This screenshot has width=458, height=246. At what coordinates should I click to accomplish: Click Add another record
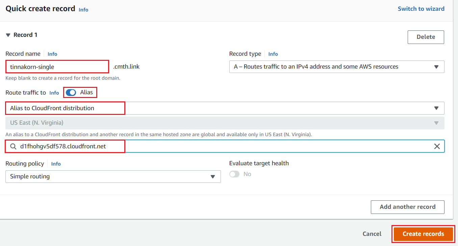(407, 207)
